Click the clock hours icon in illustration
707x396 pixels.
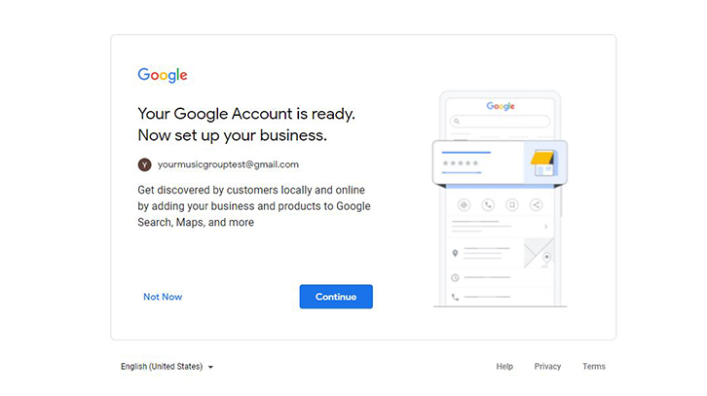pyautogui.click(x=455, y=277)
